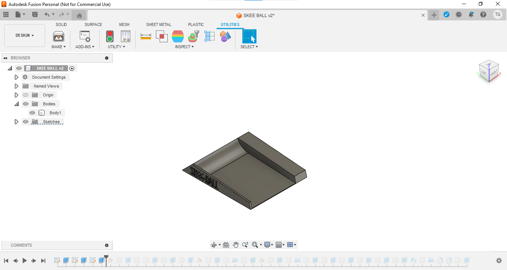Select the Orbit navigation tool
This screenshot has width=507, height=270.
click(214, 245)
